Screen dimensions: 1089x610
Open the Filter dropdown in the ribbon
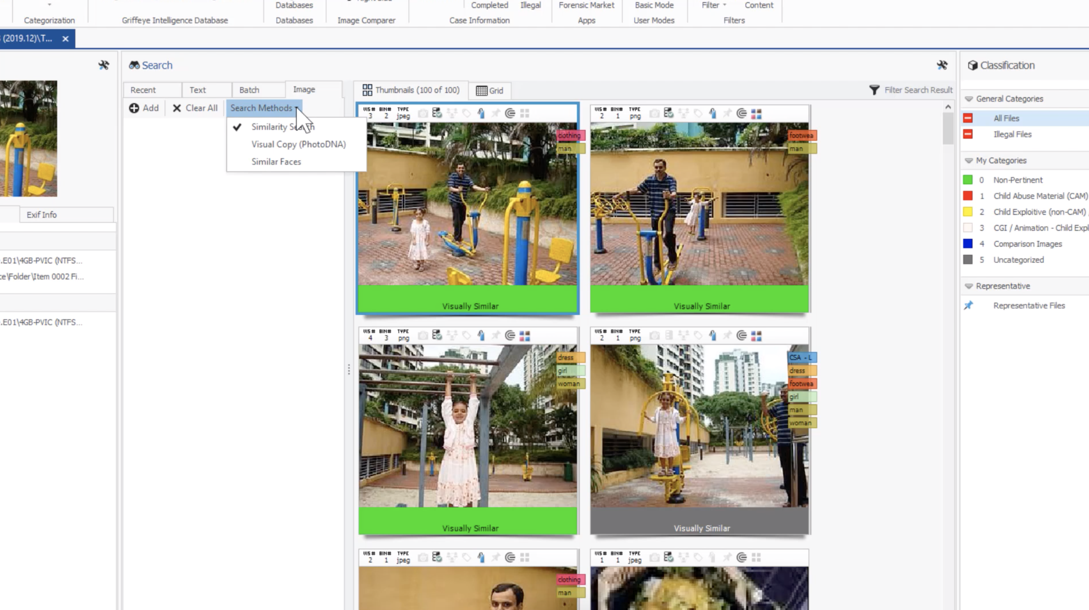(714, 5)
